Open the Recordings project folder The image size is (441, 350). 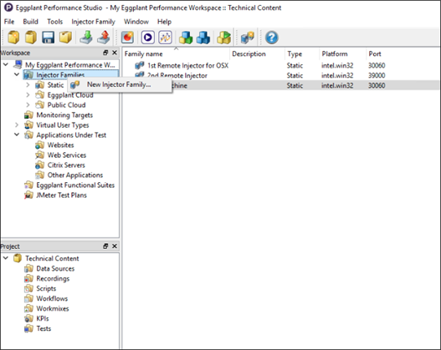coord(53,278)
